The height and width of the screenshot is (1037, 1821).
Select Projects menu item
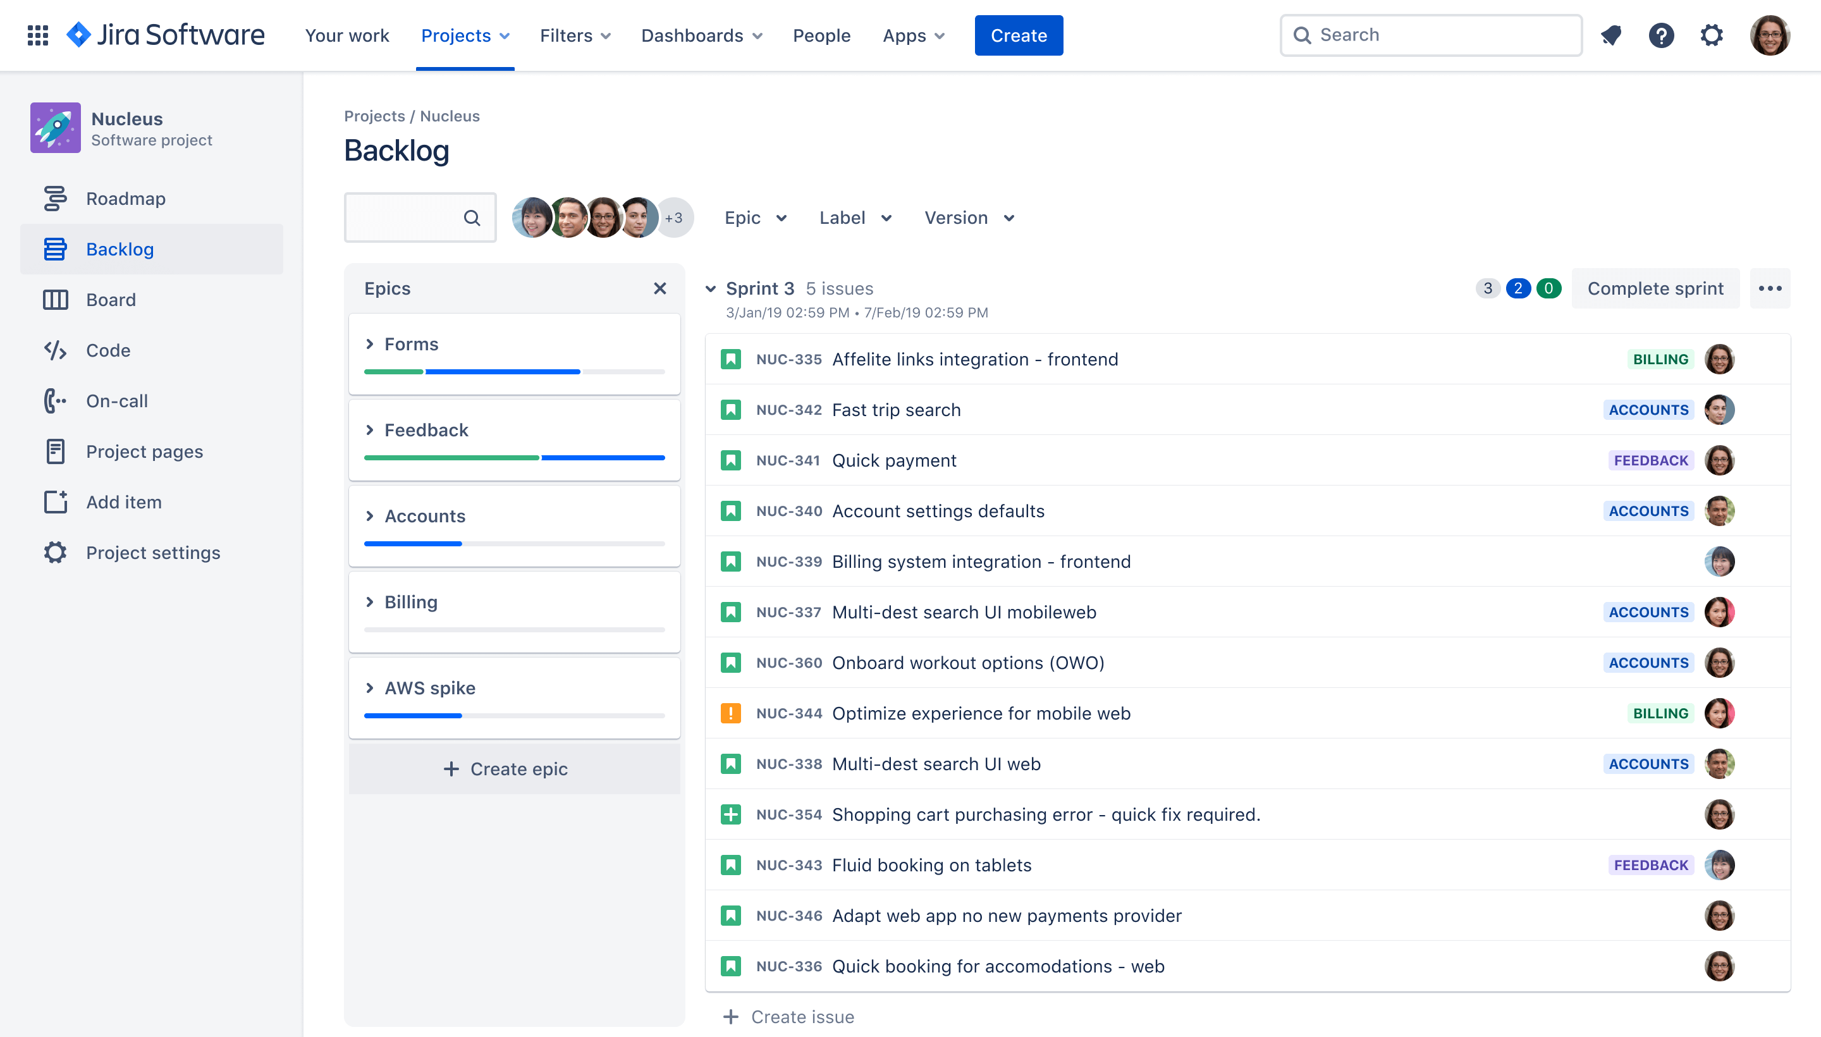[x=465, y=35]
